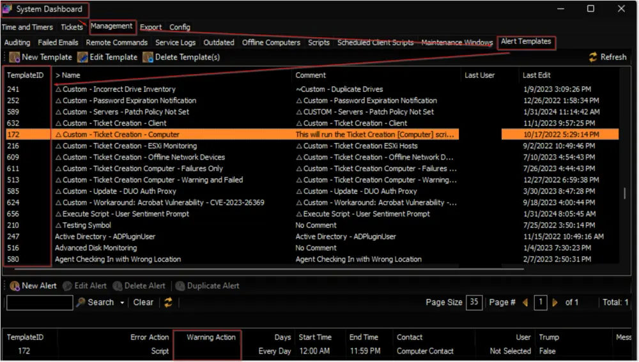Click the New Template label
This screenshot has width=639, height=362.
[47, 57]
